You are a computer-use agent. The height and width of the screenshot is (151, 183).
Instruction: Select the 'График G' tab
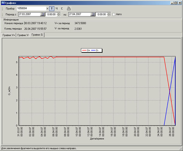(x=37, y=35)
